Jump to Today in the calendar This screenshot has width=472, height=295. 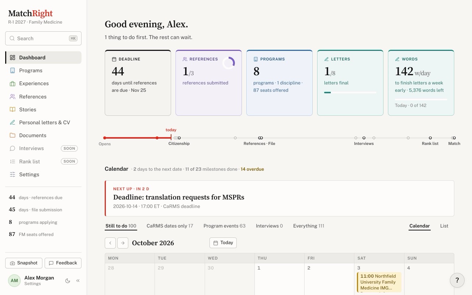223,243
